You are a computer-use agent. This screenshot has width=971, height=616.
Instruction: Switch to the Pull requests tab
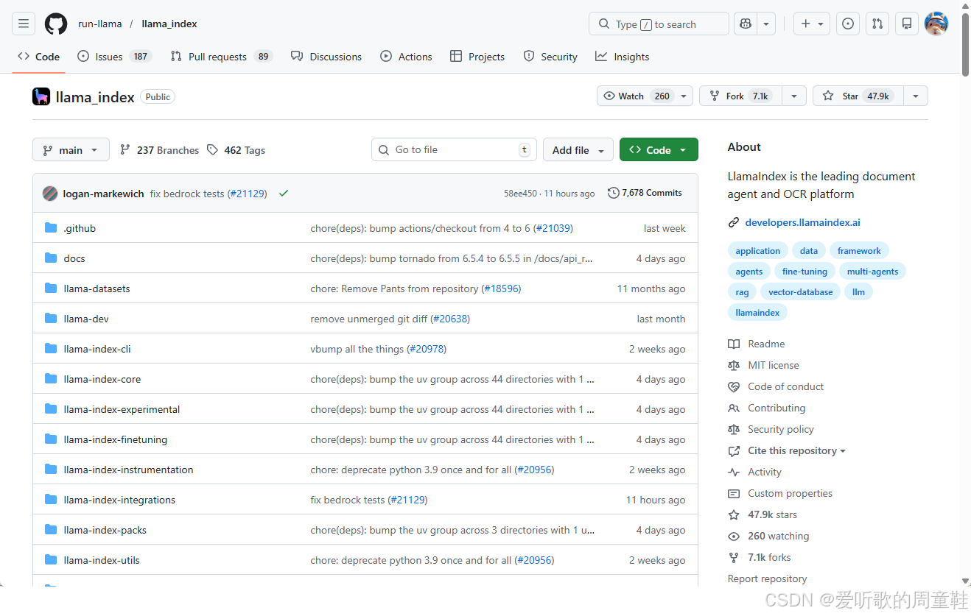pos(221,57)
